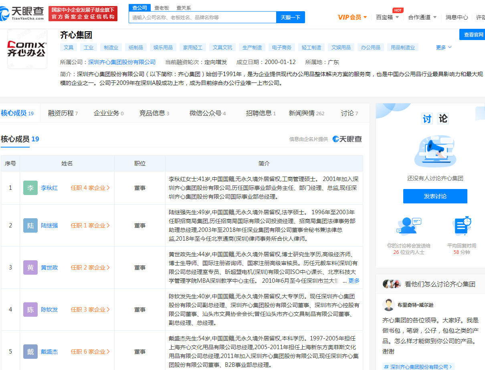
Task: Click the 李 avatar icon for 李秋红
Action: click(30, 188)
